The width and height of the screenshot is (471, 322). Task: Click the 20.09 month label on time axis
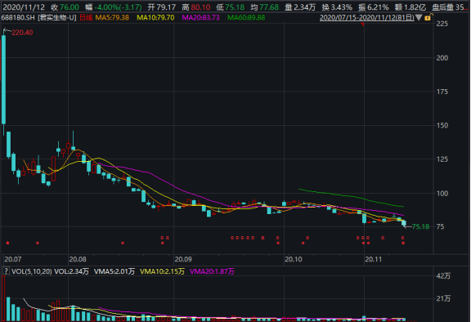pyautogui.click(x=183, y=259)
